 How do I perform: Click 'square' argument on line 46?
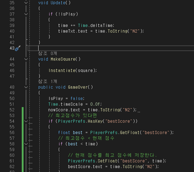tap(85, 71)
